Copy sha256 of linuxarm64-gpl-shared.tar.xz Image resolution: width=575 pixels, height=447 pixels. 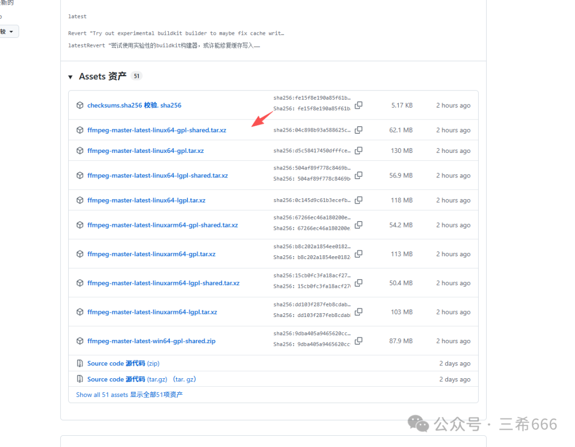tap(359, 225)
